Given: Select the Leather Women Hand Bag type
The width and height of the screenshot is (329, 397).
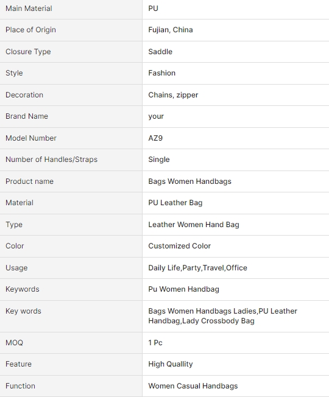Looking at the screenshot, I should 194,225.
